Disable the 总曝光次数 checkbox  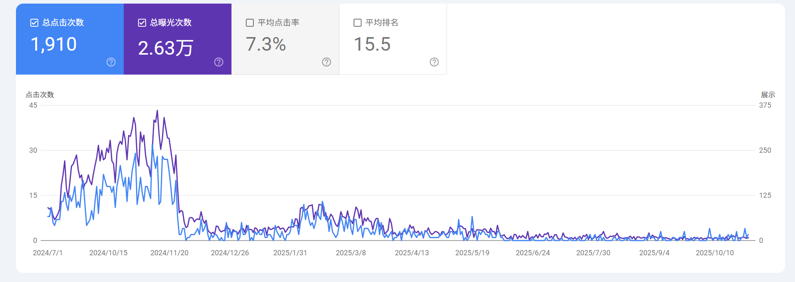(x=142, y=23)
